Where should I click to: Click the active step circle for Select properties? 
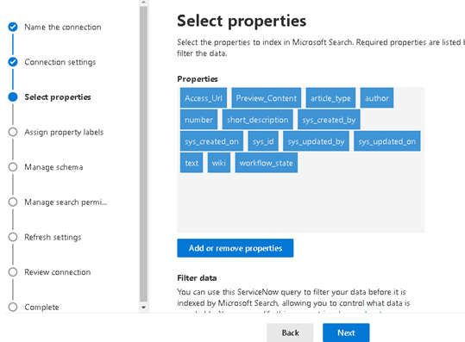pos(13,96)
